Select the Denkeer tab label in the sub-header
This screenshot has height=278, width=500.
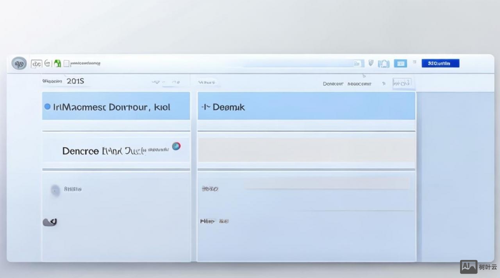pos(333,84)
